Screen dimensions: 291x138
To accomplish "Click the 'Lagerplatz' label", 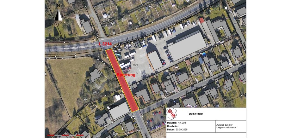I will tap(114, 106).
